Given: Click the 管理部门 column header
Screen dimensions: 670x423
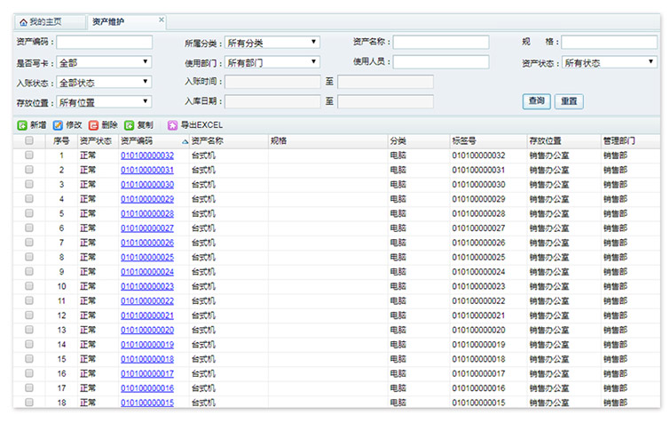Looking at the screenshot, I should point(630,141).
